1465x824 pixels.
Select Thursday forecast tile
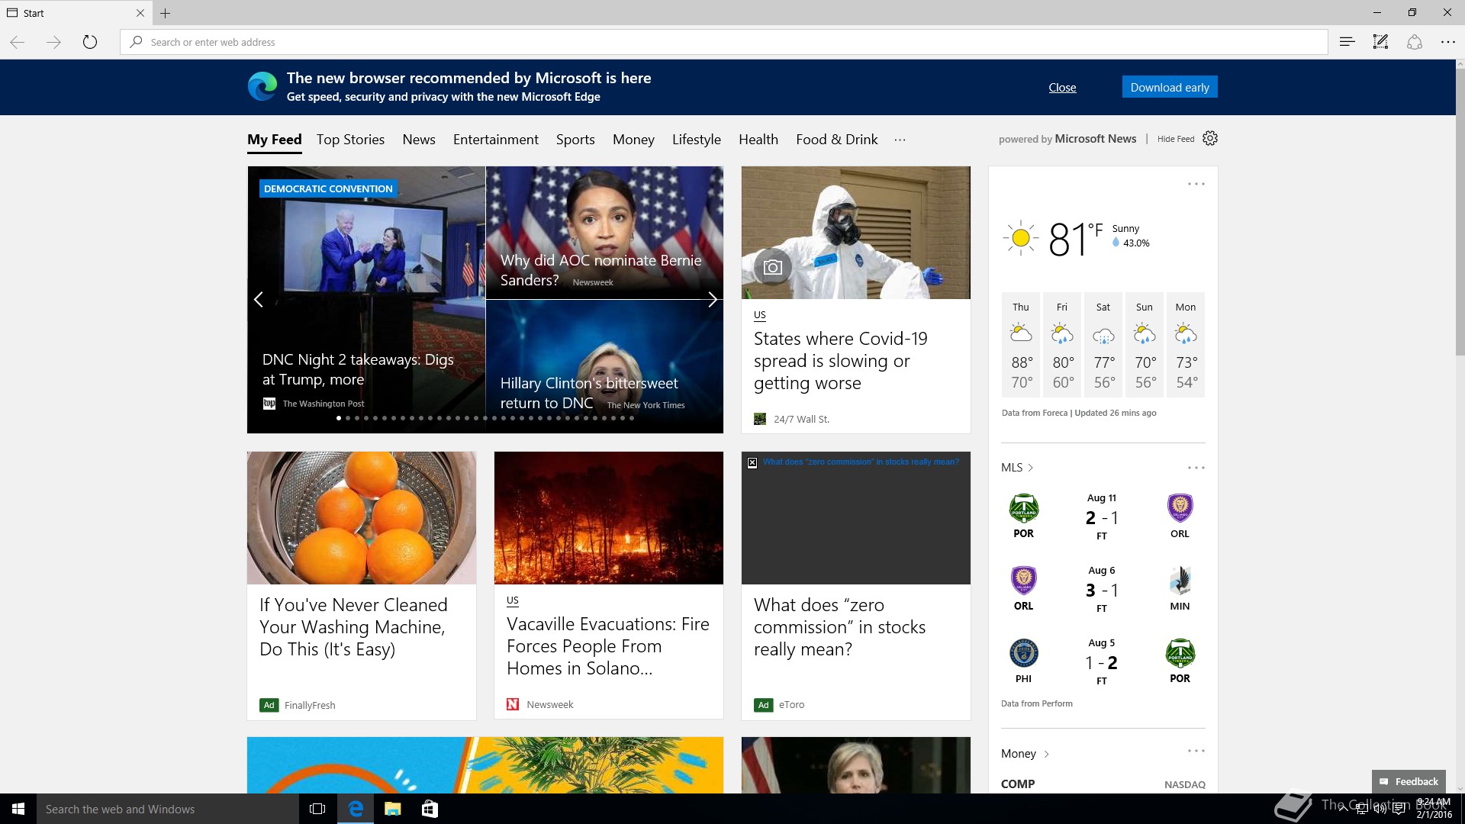pyautogui.click(x=1021, y=345)
